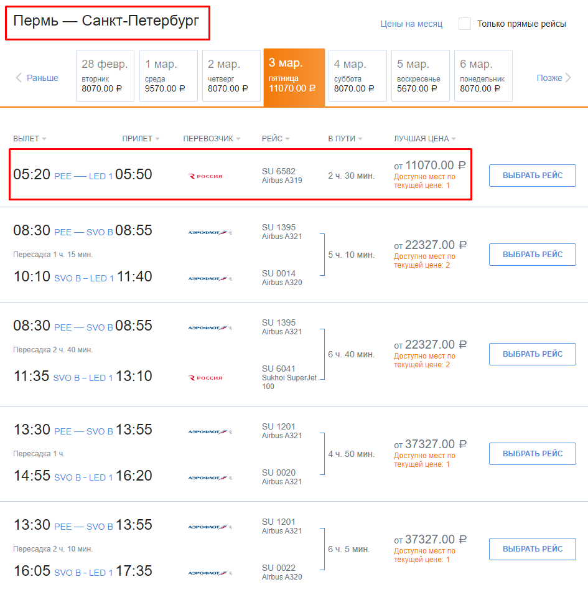Switch to the 28 февр. вторник date tab
Screen dimensions: 588x592
point(105,76)
